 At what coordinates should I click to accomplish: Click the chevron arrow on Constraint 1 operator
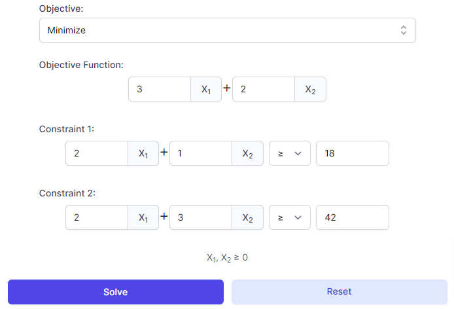(298, 153)
